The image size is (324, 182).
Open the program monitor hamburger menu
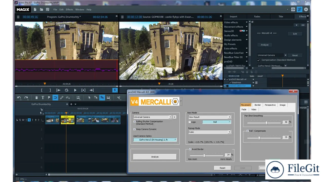tap(18, 17)
